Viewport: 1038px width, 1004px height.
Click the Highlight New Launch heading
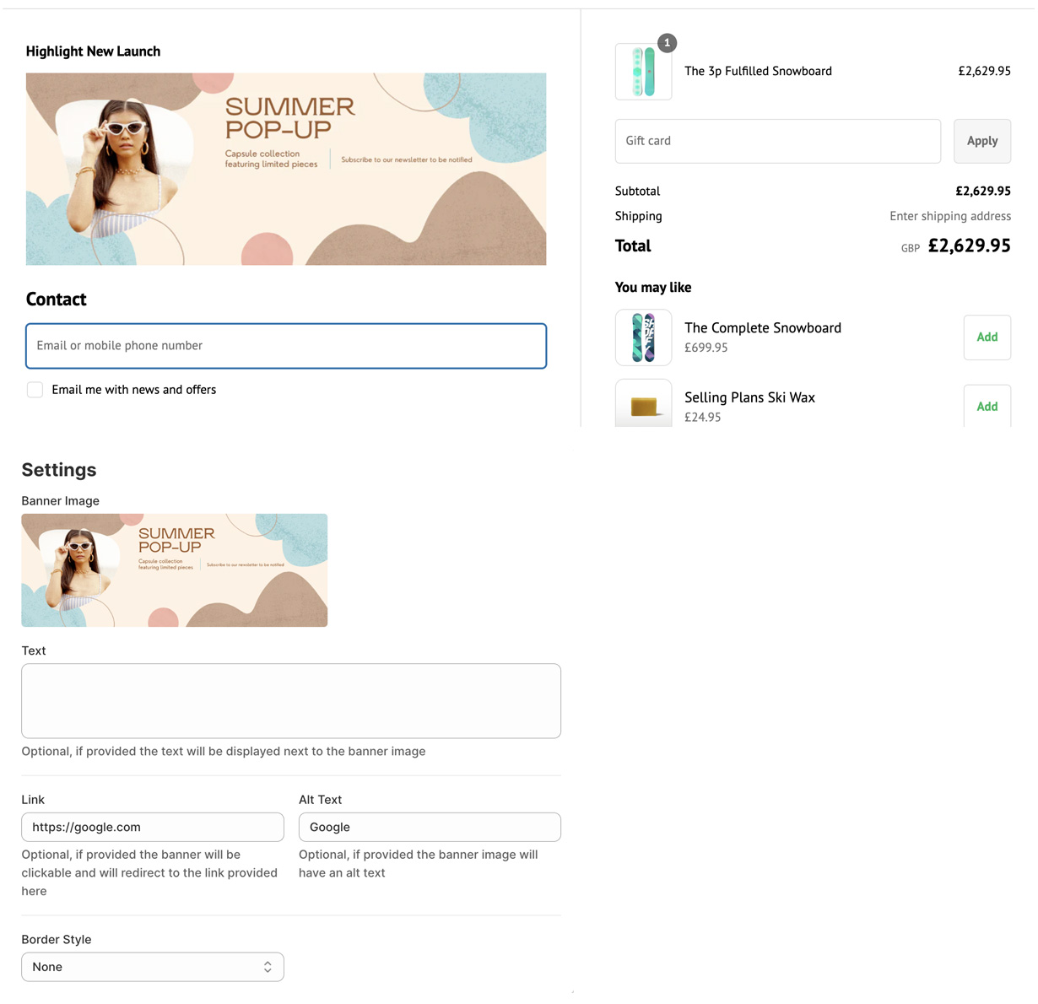tap(93, 51)
